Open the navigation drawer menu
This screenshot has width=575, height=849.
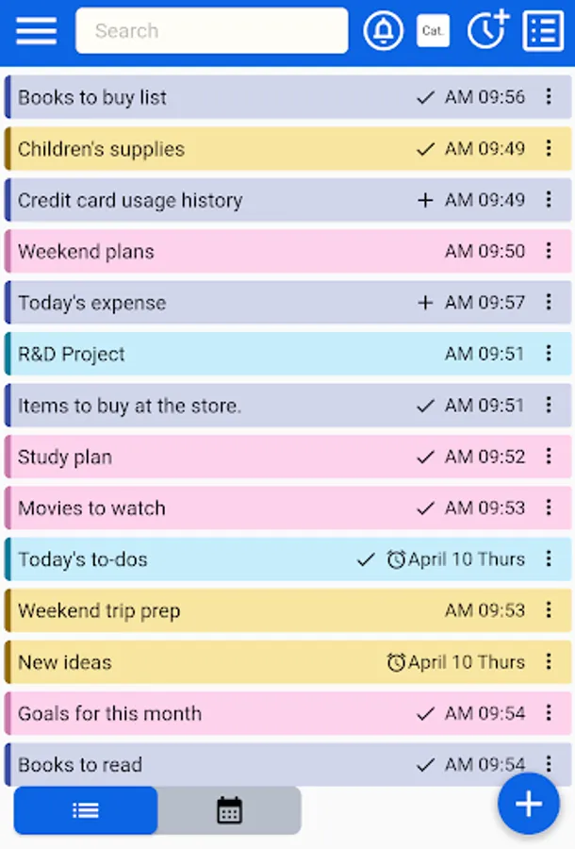point(36,30)
